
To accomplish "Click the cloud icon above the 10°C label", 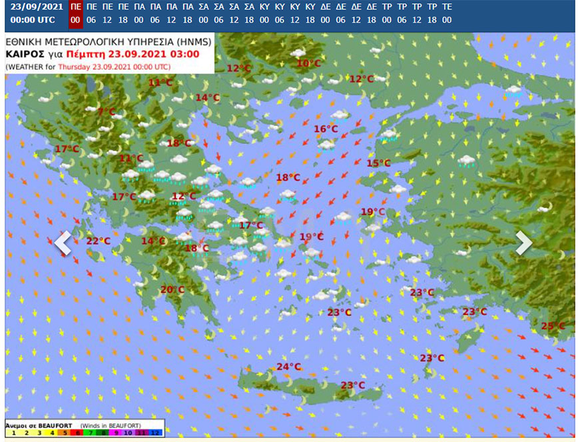I will (298, 53).
